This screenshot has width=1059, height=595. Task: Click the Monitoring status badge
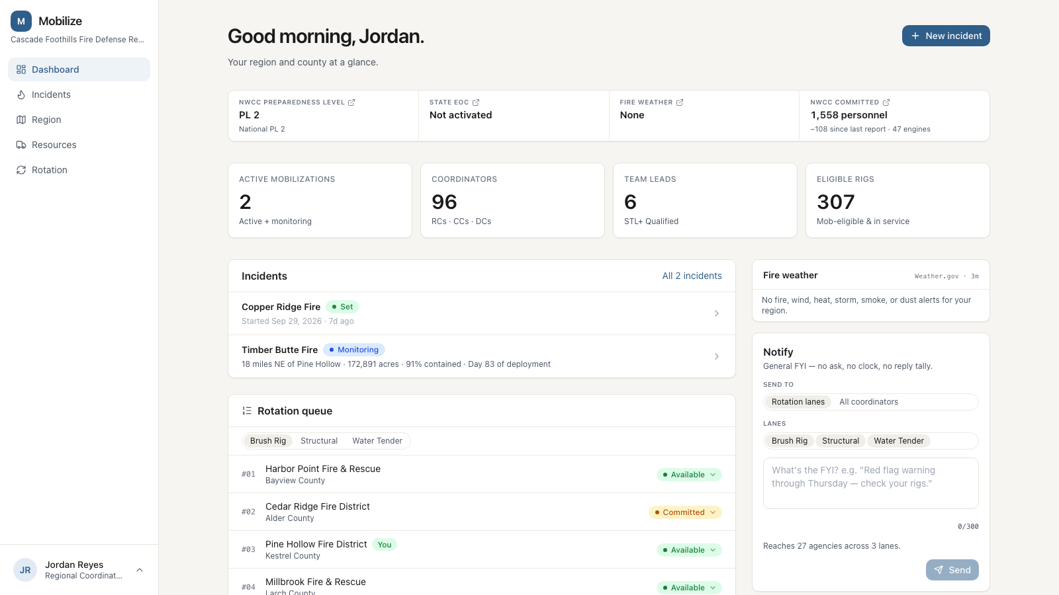tap(354, 350)
